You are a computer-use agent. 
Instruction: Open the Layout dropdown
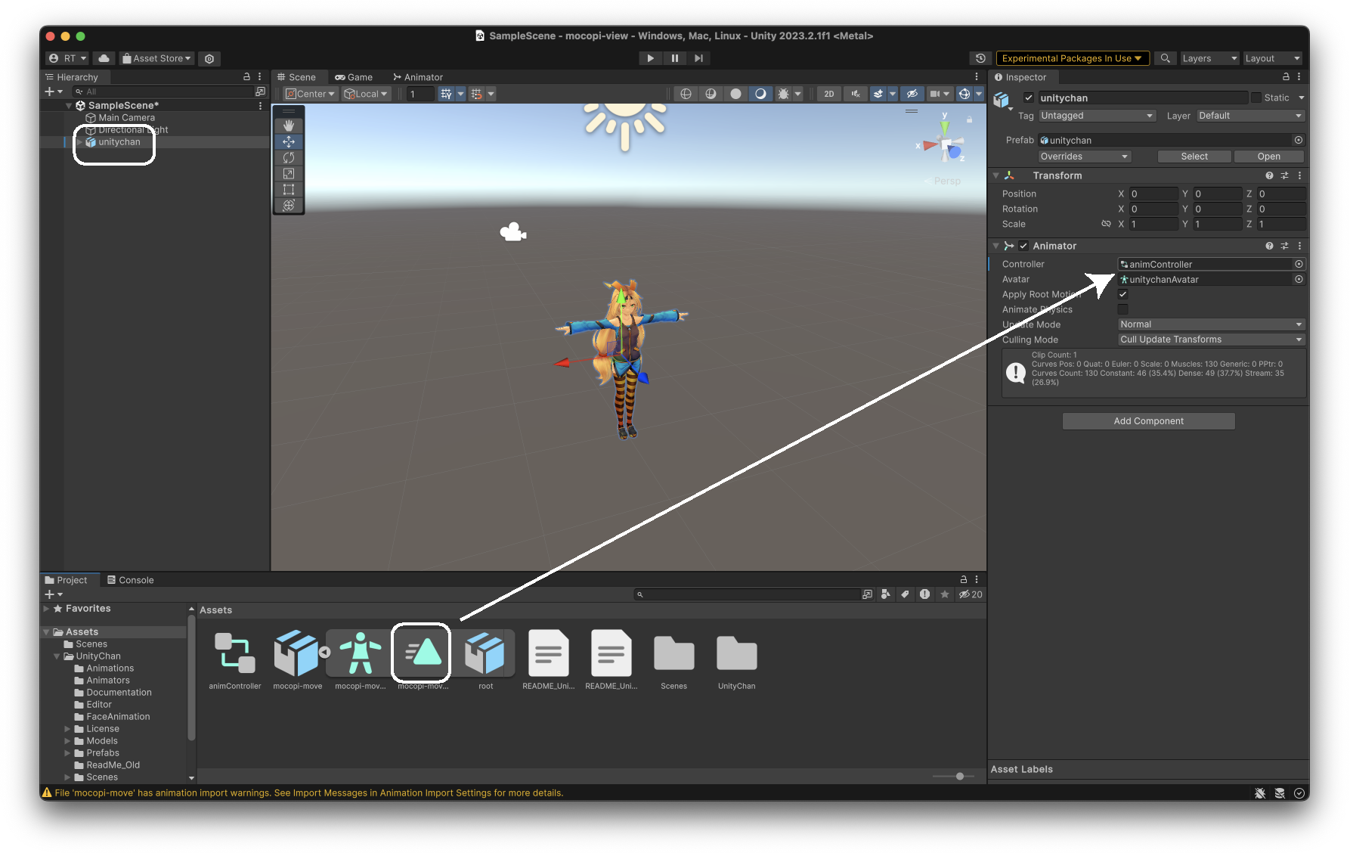1272,58
